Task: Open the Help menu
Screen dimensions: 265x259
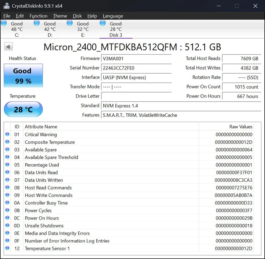Action: point(92,16)
